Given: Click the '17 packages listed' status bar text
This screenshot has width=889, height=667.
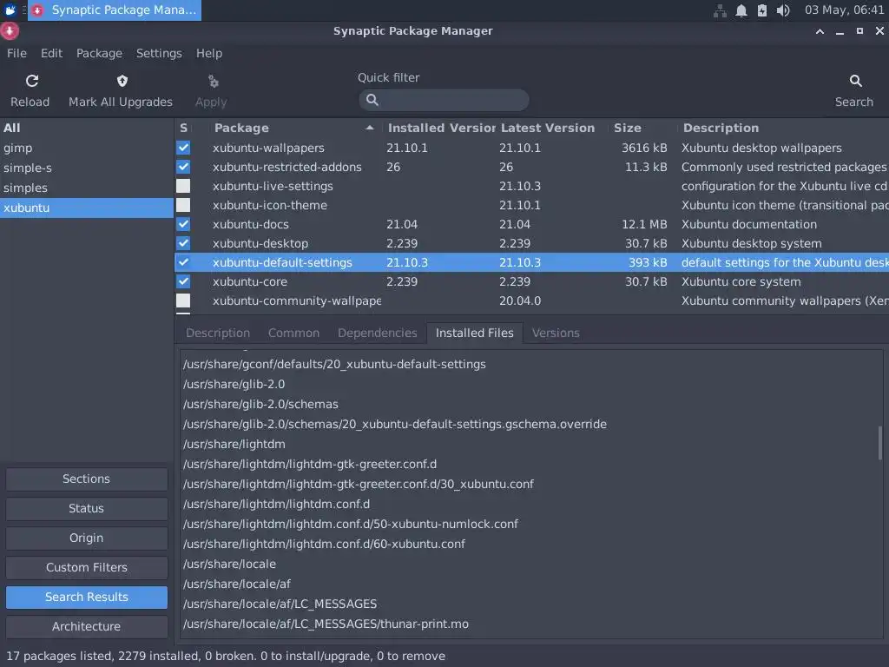Looking at the screenshot, I should [58, 657].
